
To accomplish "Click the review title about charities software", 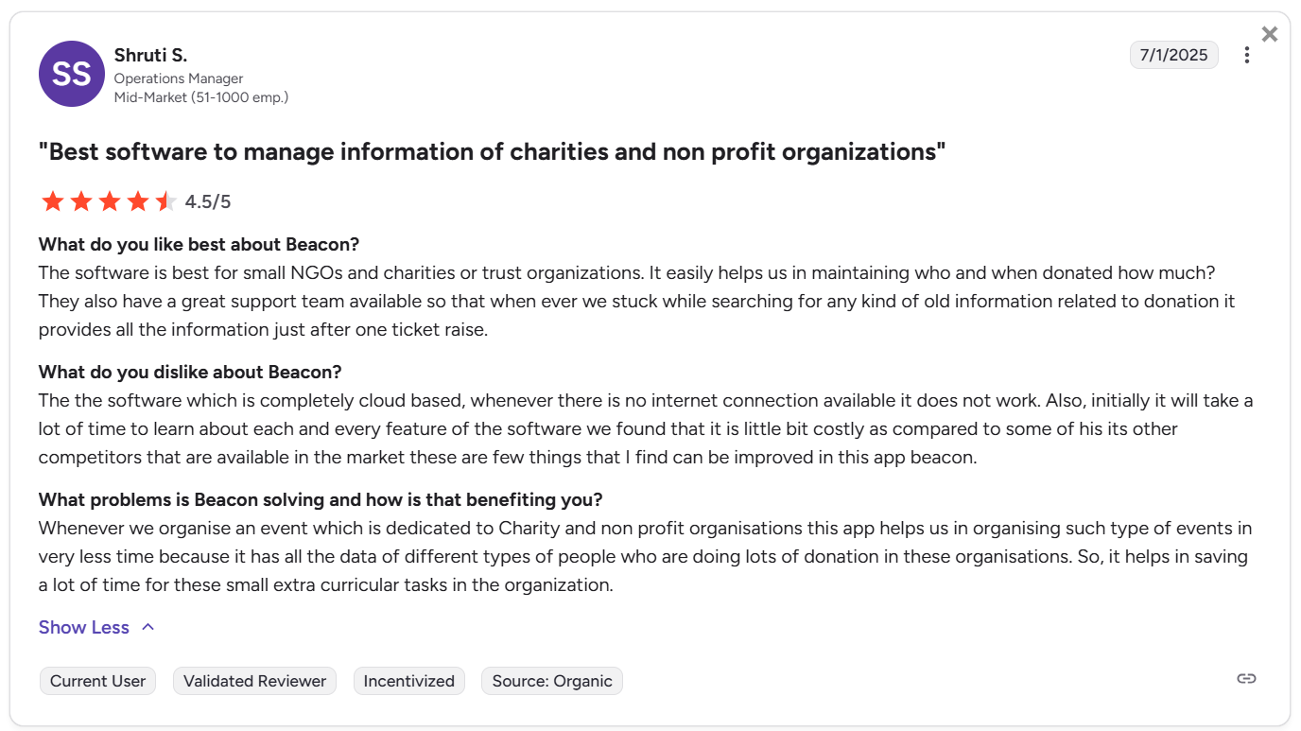I will point(492,151).
